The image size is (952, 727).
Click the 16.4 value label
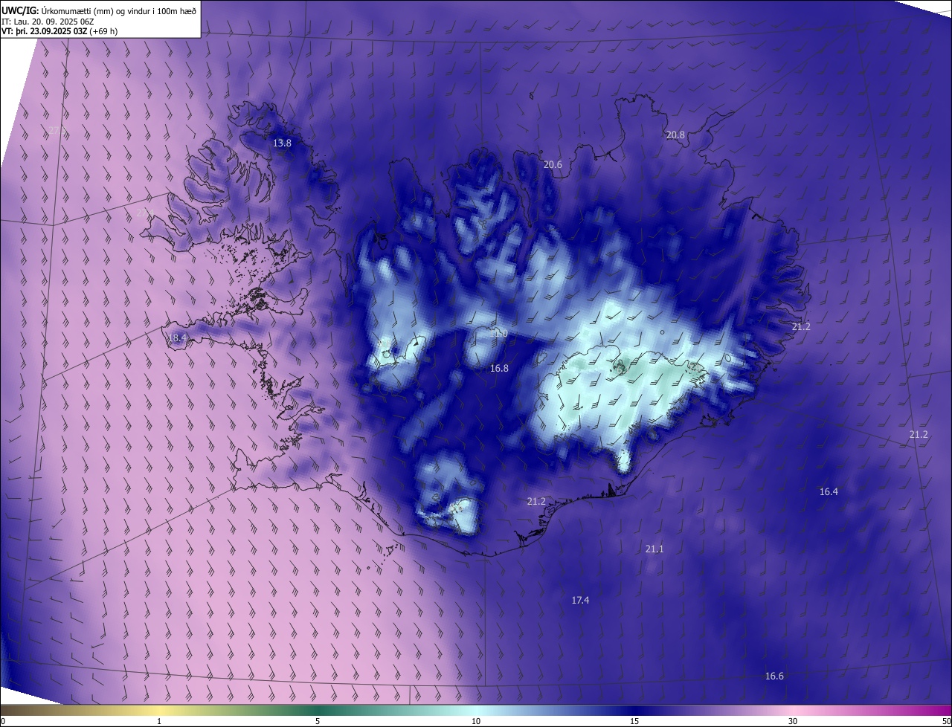point(829,491)
